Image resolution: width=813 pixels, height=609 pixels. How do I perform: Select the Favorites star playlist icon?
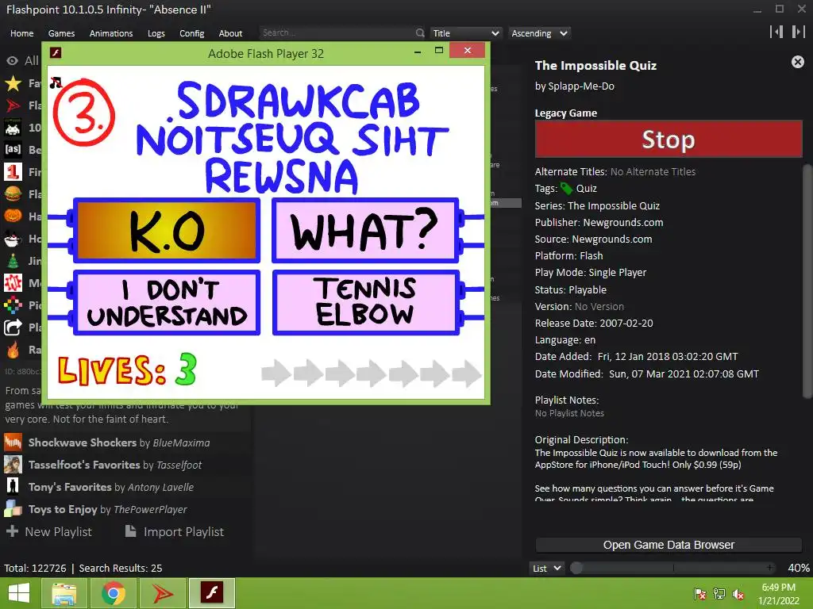(x=13, y=83)
